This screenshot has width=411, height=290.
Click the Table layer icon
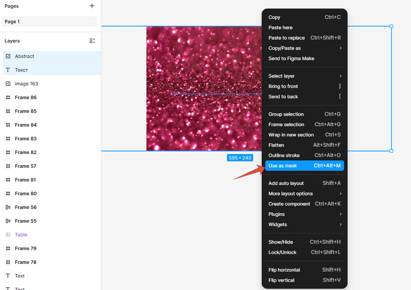click(x=8, y=235)
